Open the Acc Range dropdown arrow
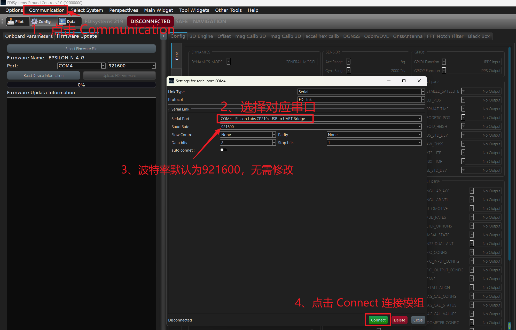Viewport: 516px width, 330px height. tap(349, 62)
